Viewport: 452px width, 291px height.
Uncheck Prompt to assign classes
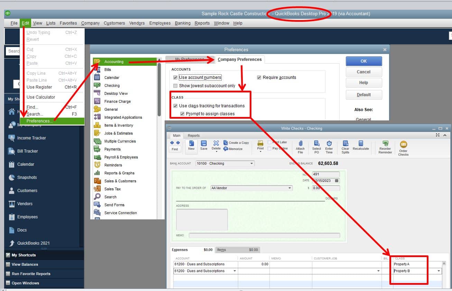[x=182, y=114]
